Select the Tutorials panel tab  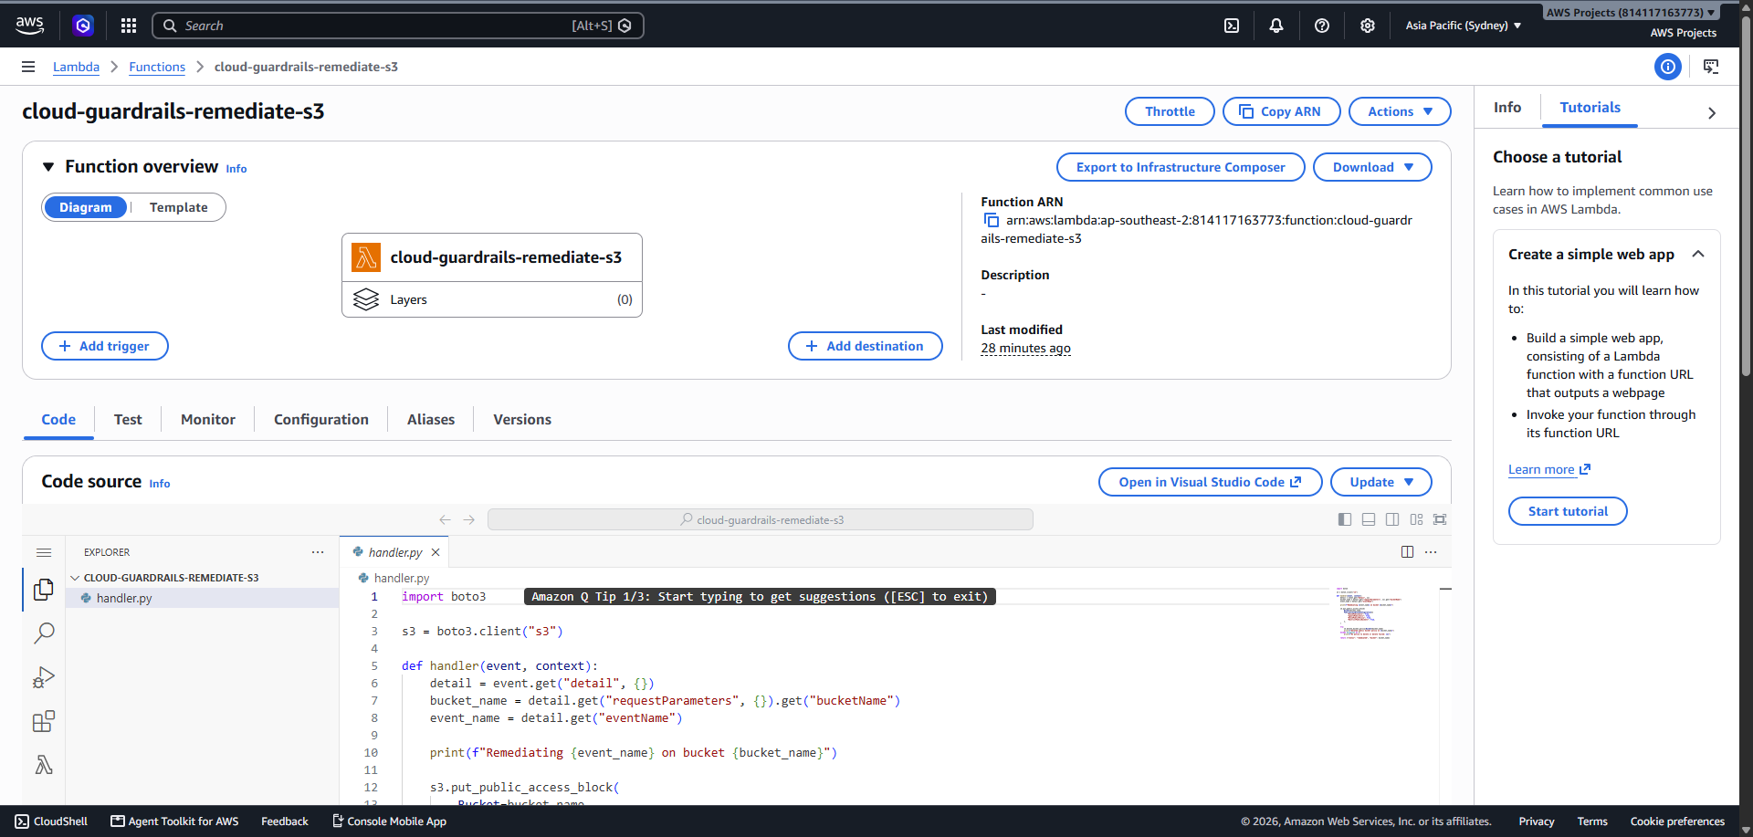click(1590, 108)
